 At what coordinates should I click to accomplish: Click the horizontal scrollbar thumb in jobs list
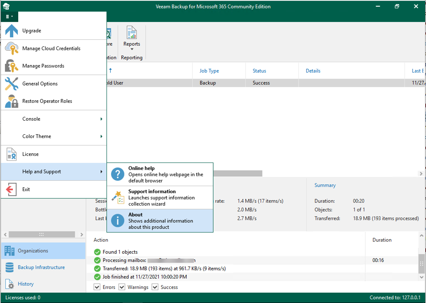point(238,173)
